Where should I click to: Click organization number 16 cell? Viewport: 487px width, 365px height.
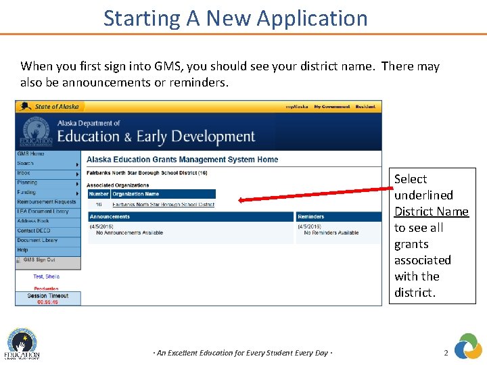tap(99, 205)
